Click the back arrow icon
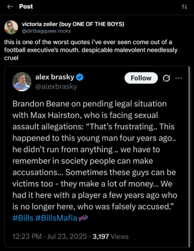 10,7
